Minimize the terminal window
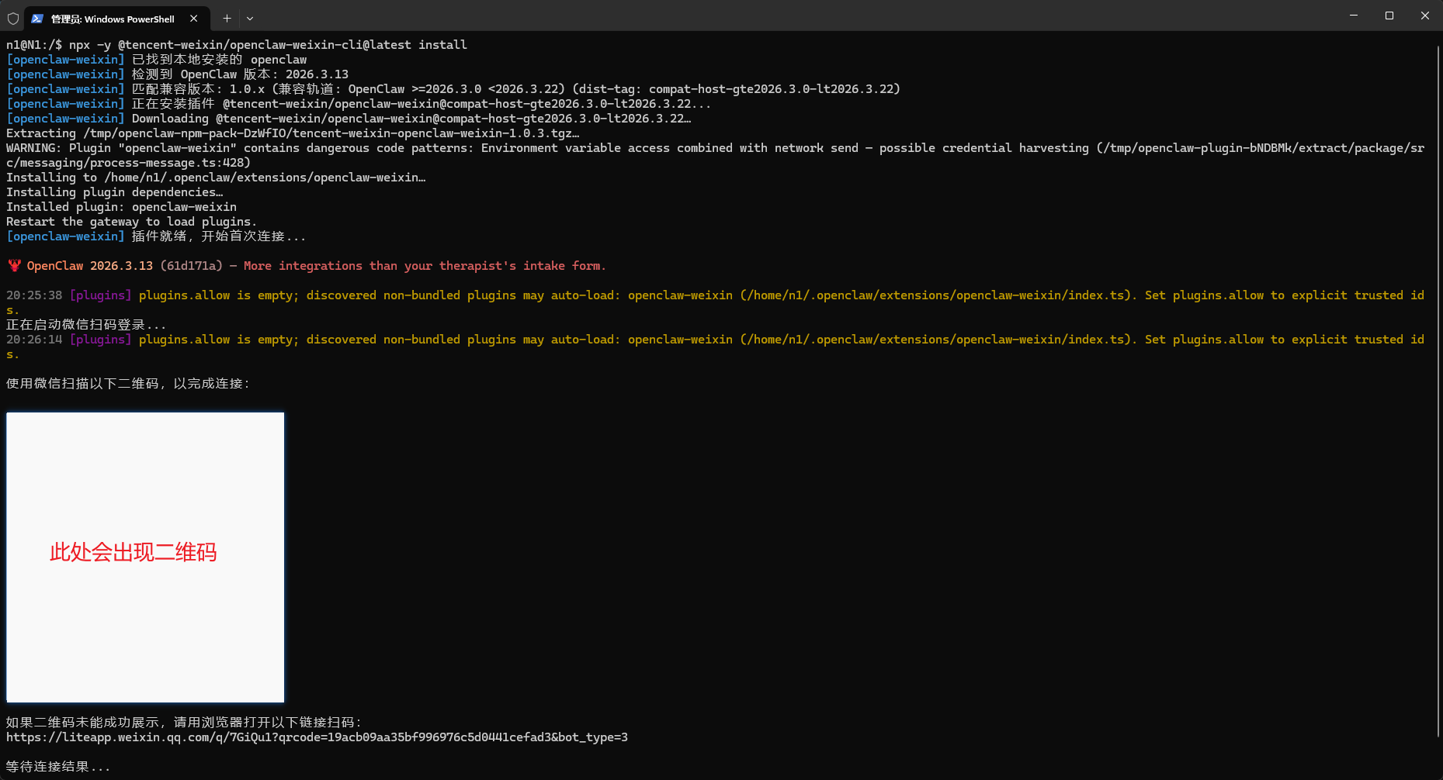This screenshot has height=780, width=1443. [1354, 16]
